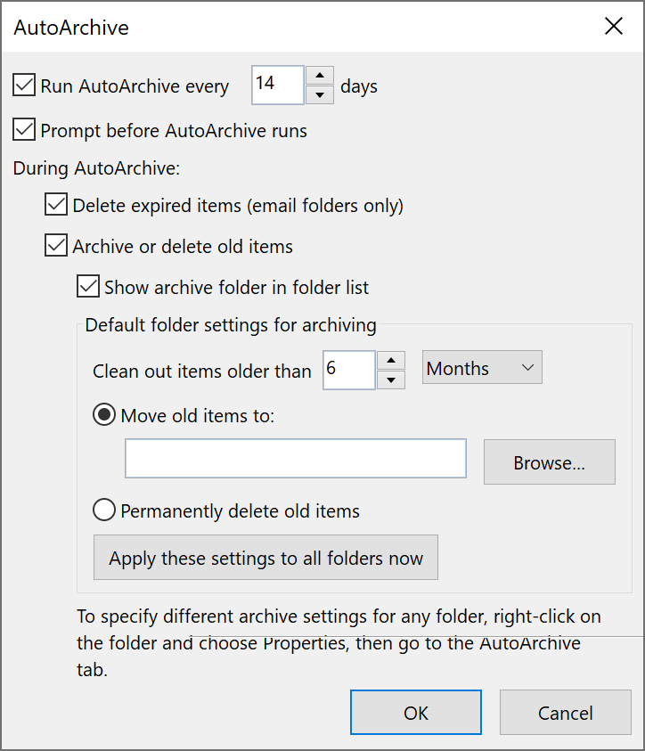Uncheck Prompt before AutoArchive runs
The width and height of the screenshot is (645, 751).
pyautogui.click(x=24, y=130)
